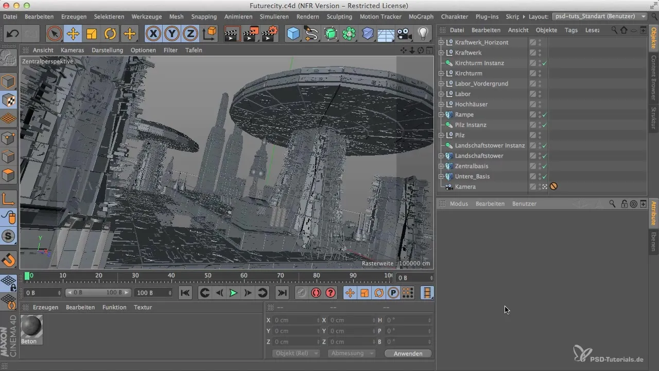659x371 pixels.
Task: Open the deformer objects icon
Action: 368,34
